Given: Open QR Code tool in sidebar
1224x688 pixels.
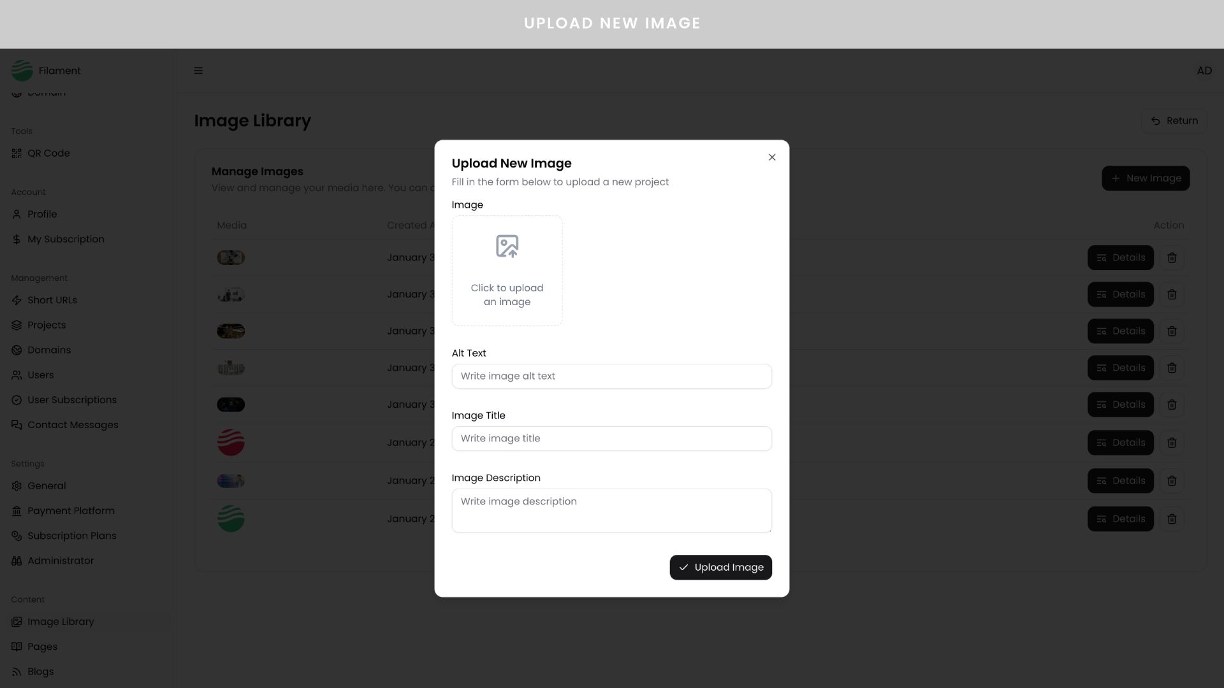Looking at the screenshot, I should point(48,154).
